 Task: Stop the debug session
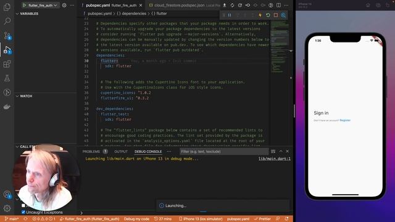(x=276, y=15)
